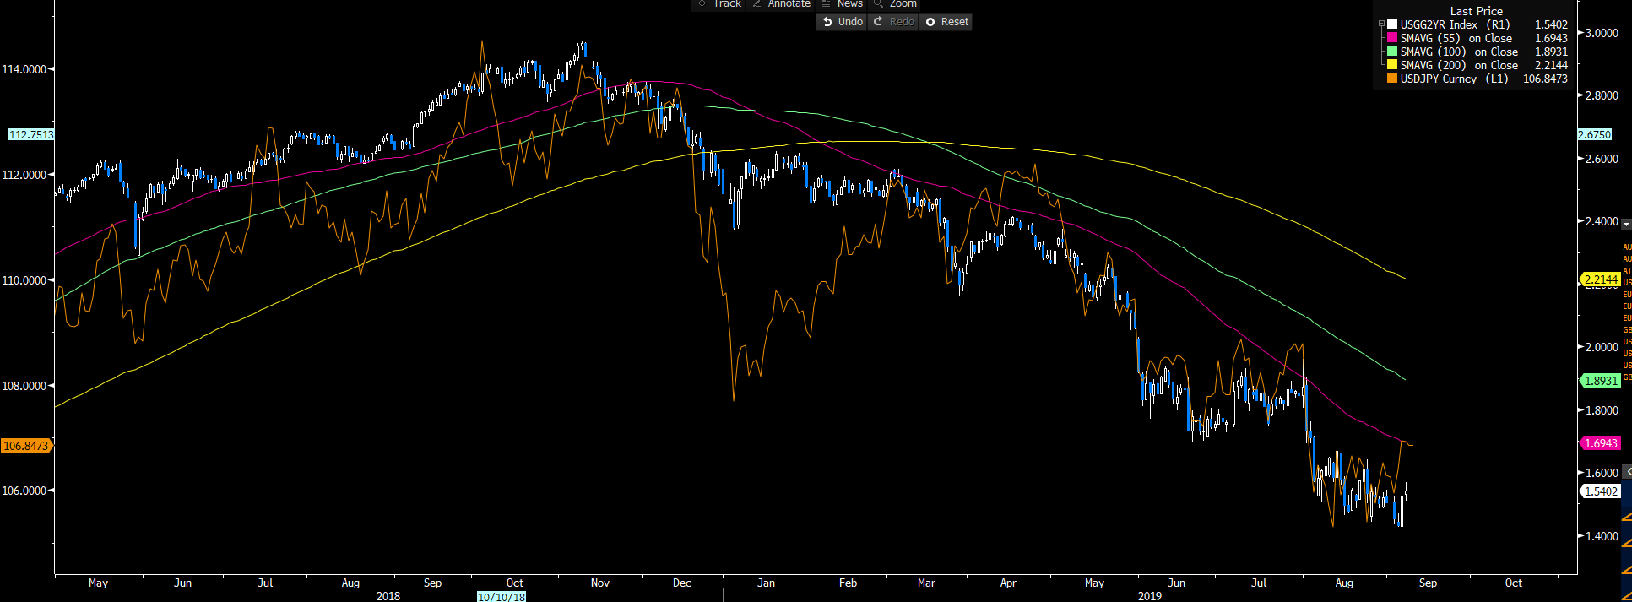Select the SMAVG (100) on Close legend row
The height and width of the screenshot is (602, 1632).
coord(1477,52)
